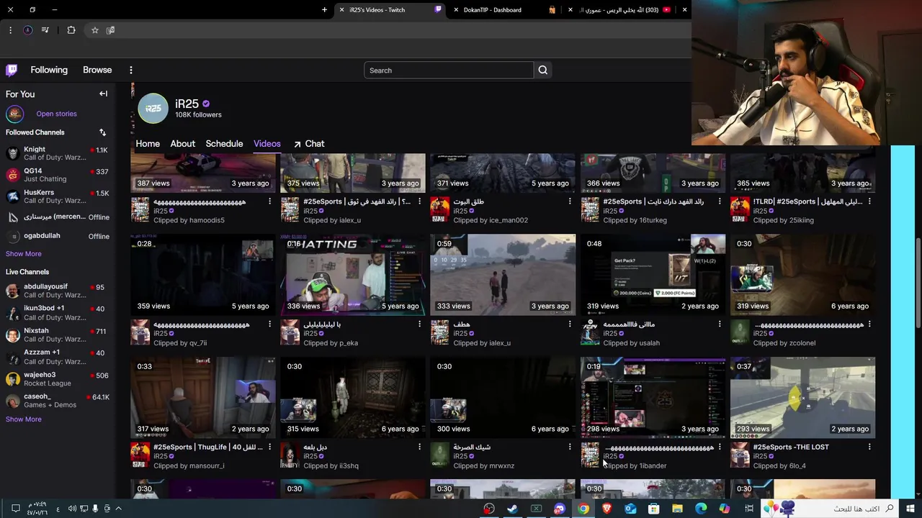Open Steam from the taskbar
922x518 pixels.
pos(512,509)
